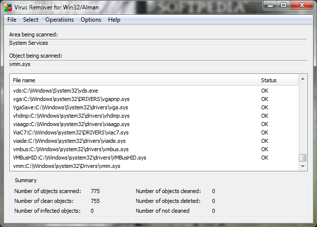
Task: Click the 'Area being scanned:' label
Action: (x=33, y=34)
